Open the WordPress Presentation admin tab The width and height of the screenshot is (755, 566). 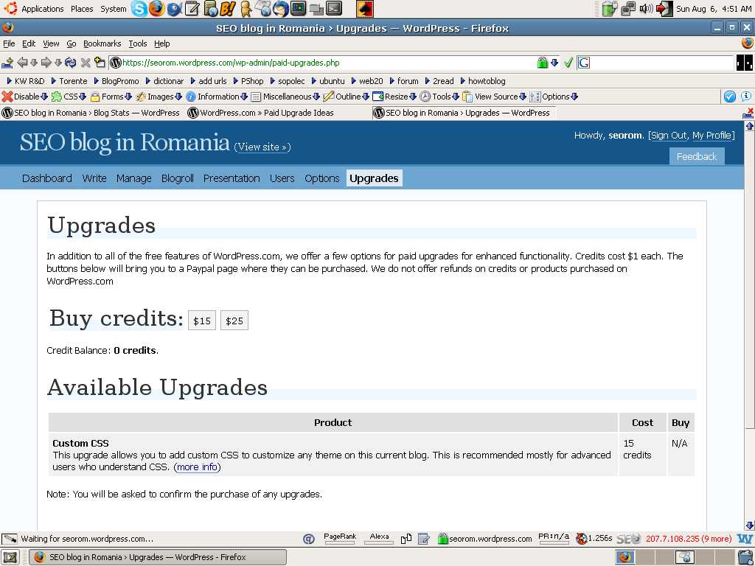point(232,178)
